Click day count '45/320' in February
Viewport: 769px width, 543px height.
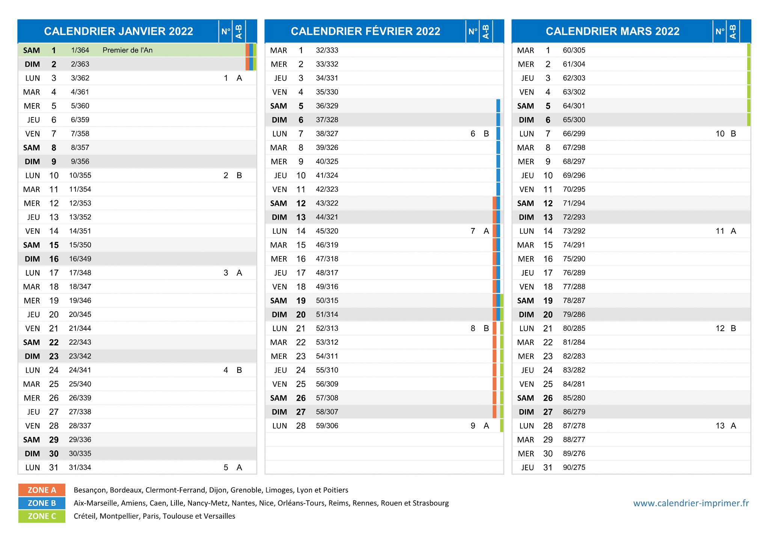(x=327, y=231)
